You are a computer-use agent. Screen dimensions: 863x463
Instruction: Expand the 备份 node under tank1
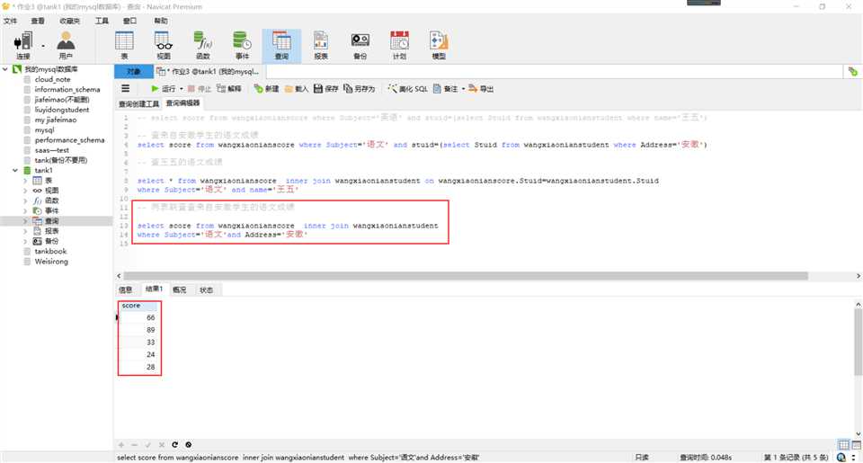[x=25, y=241]
